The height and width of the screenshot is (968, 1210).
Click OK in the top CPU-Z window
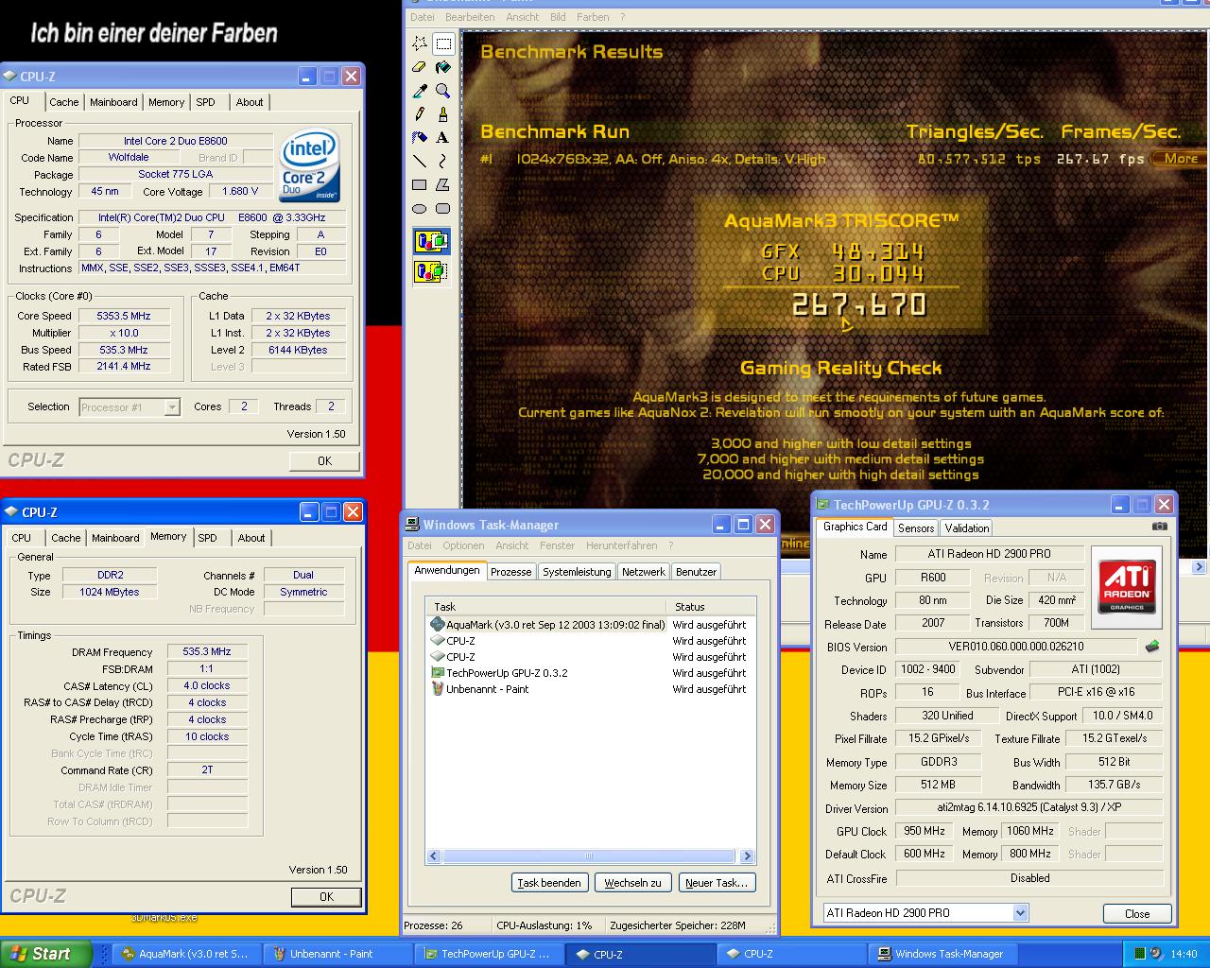pos(324,461)
